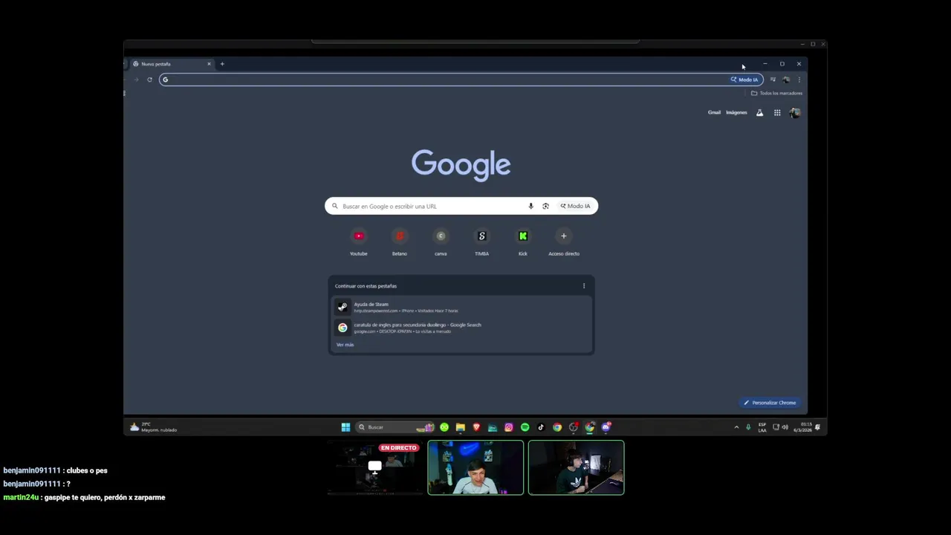
Task: Open File Explorer from taskbar
Action: 461,427
